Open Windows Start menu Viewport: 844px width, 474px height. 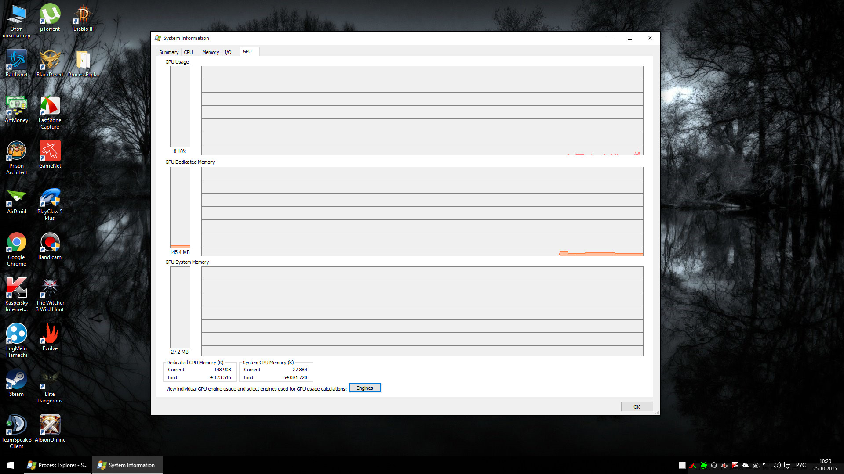tap(11, 465)
